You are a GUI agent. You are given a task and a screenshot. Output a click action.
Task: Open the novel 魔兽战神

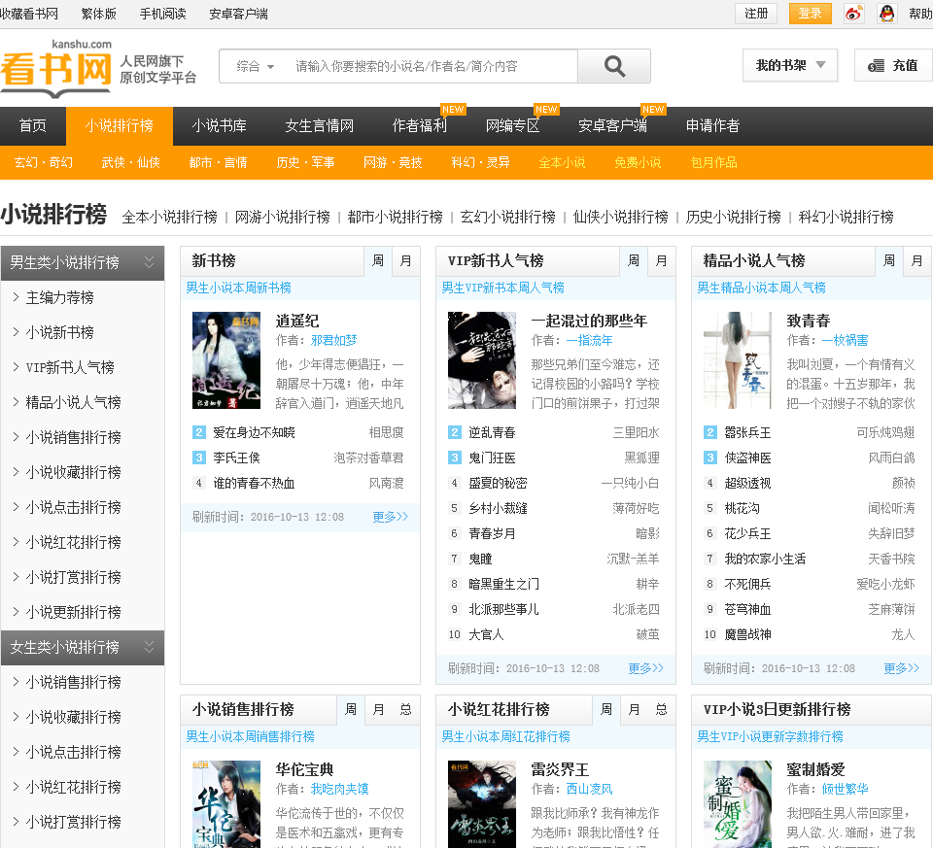click(x=747, y=635)
